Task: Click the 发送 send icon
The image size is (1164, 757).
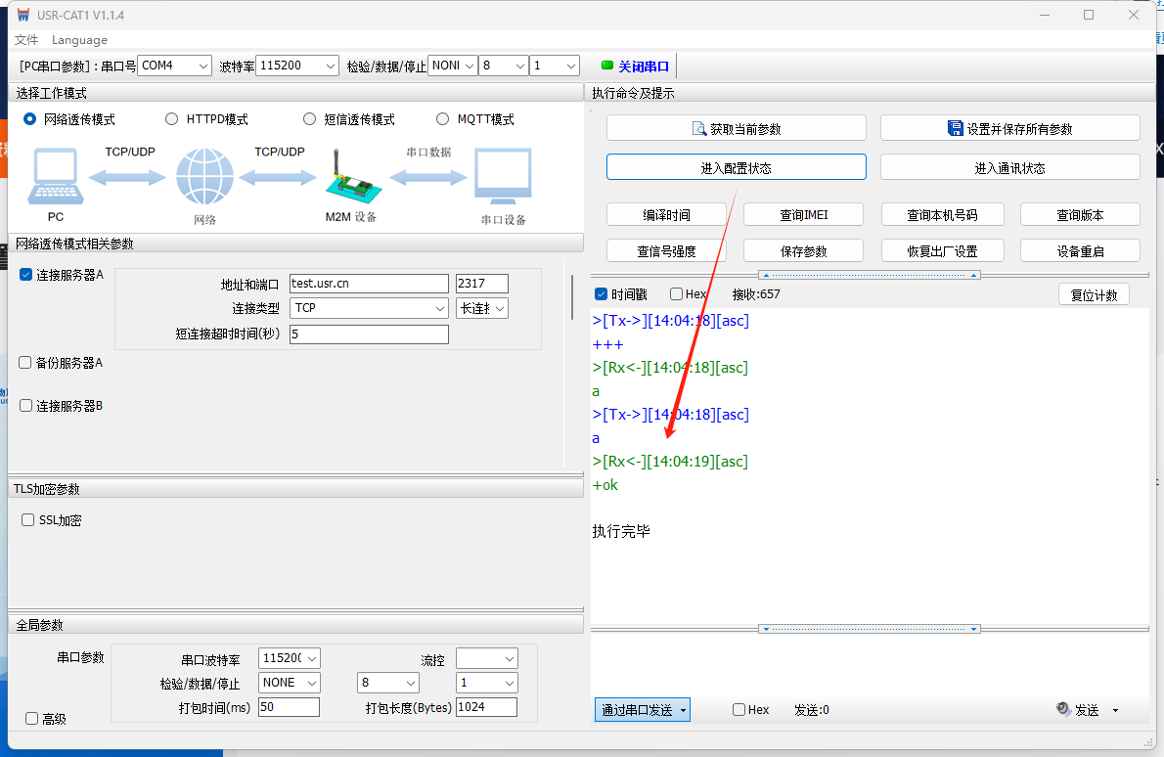Action: pyautogui.click(x=1064, y=710)
